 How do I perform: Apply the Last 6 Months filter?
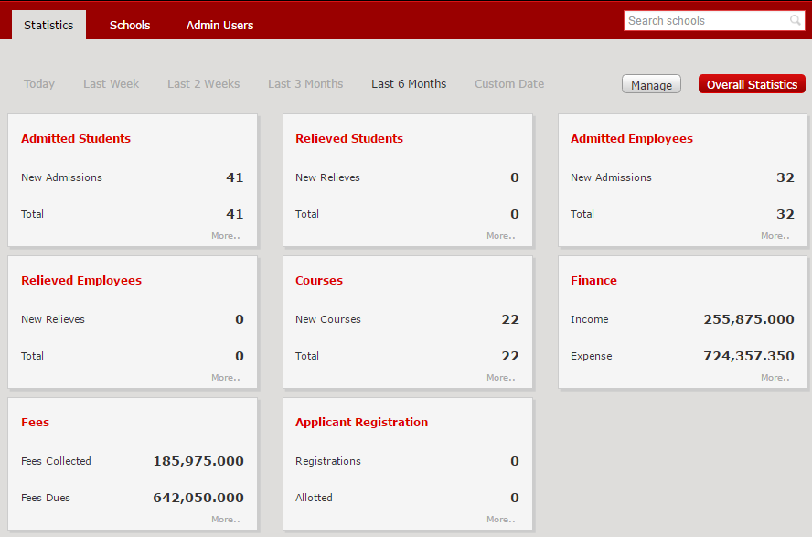(408, 83)
